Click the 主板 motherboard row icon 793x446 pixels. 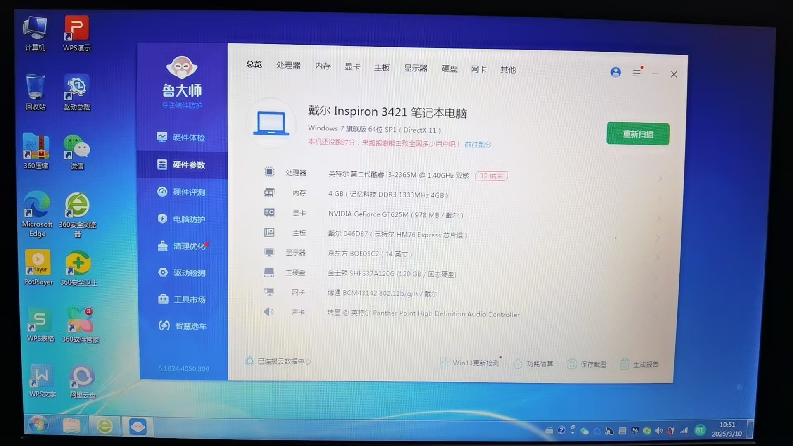pyautogui.click(x=269, y=232)
